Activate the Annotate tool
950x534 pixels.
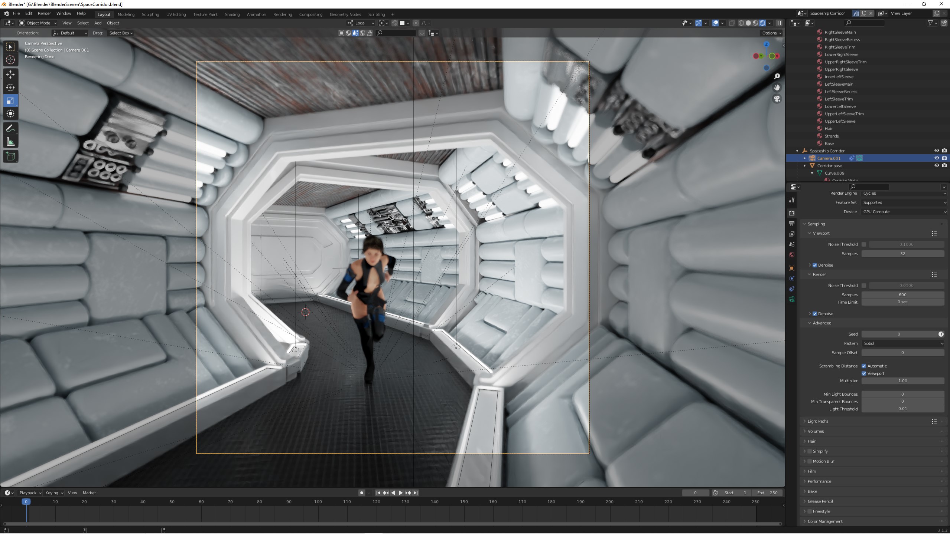[x=10, y=128]
